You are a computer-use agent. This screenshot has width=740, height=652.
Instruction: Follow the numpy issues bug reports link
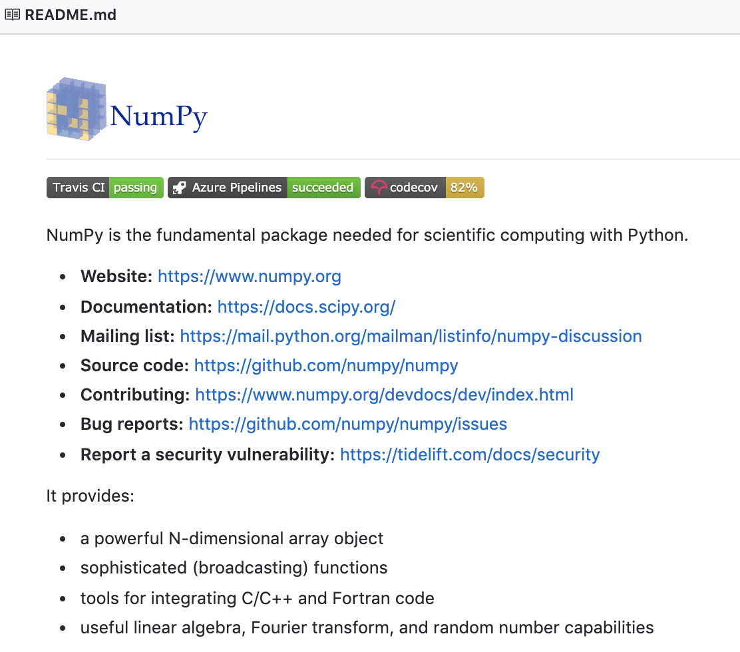[347, 424]
